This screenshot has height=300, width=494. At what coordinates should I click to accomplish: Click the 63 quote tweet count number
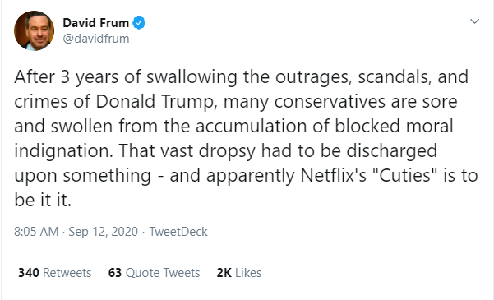(x=115, y=273)
